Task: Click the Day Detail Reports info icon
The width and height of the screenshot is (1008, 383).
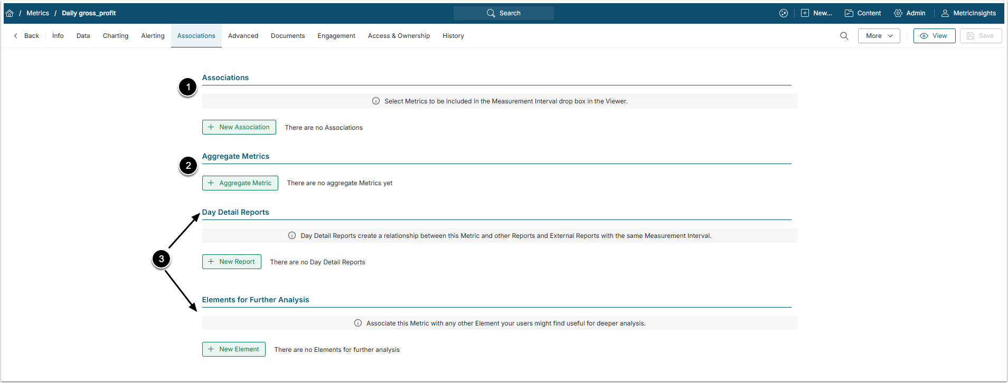Action: point(292,236)
